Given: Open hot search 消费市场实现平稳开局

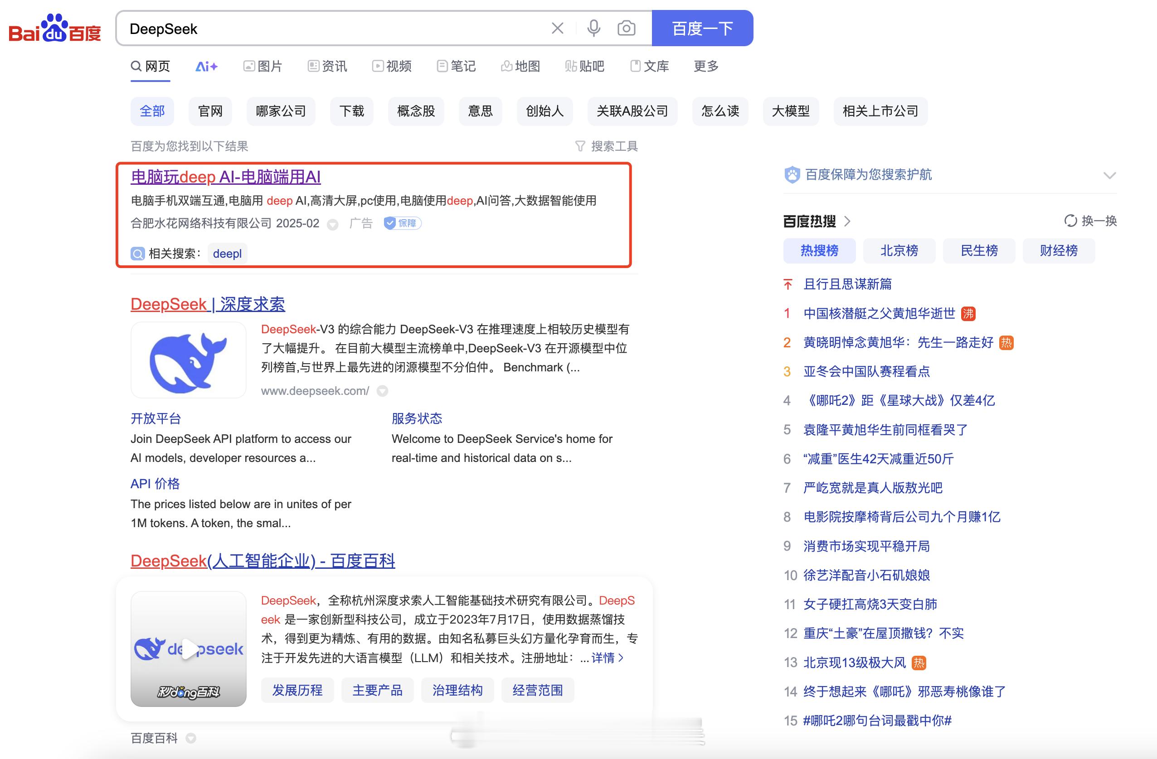Looking at the screenshot, I should tap(866, 546).
